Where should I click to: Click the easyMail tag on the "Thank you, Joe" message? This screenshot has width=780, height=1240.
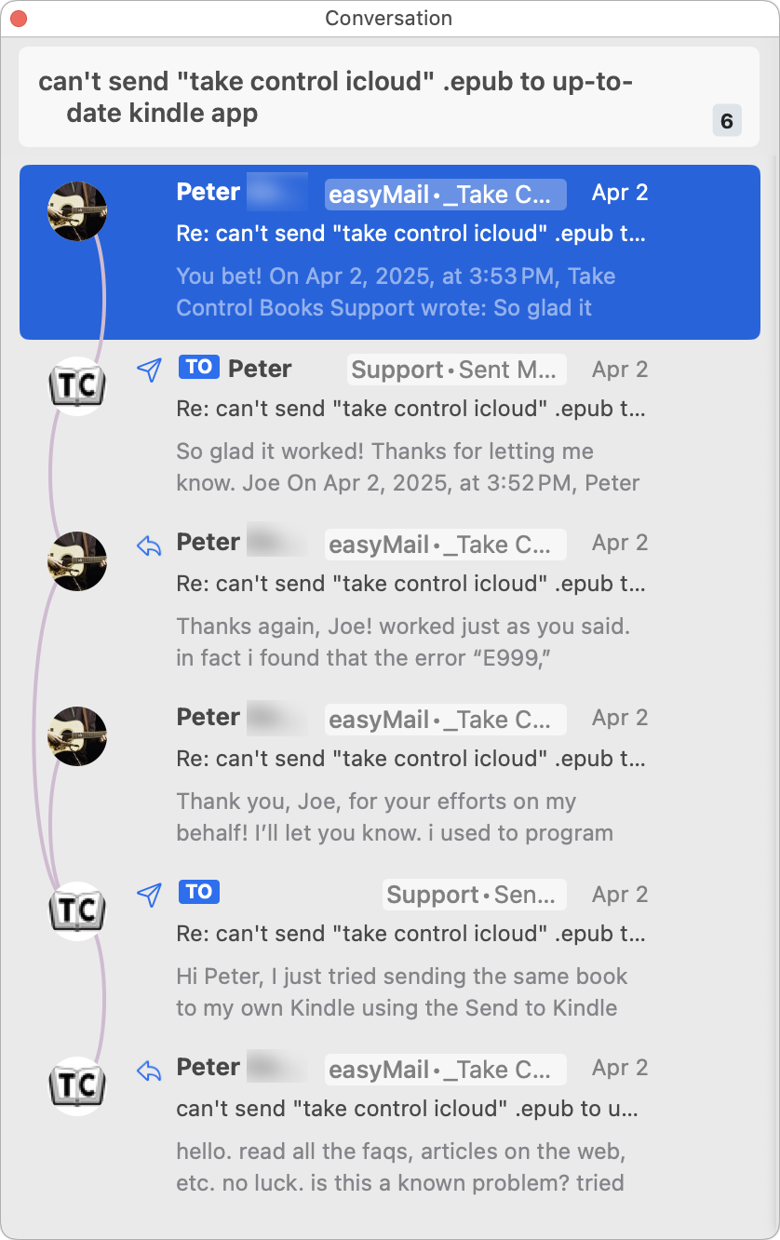[x=445, y=720]
